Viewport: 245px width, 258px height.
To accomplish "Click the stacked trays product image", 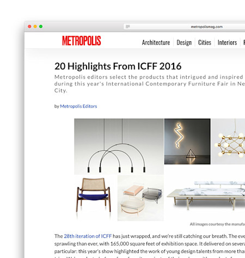I will [x=140, y=198].
